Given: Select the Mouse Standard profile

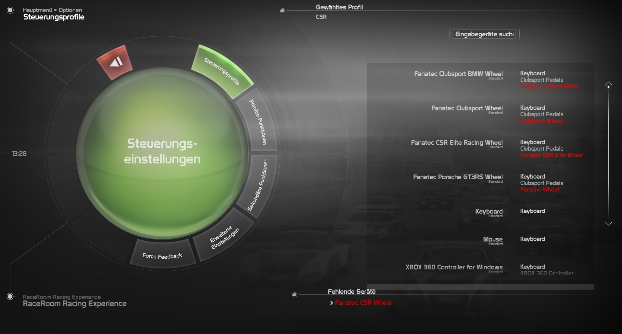Looking at the screenshot, I should (x=481, y=242).
